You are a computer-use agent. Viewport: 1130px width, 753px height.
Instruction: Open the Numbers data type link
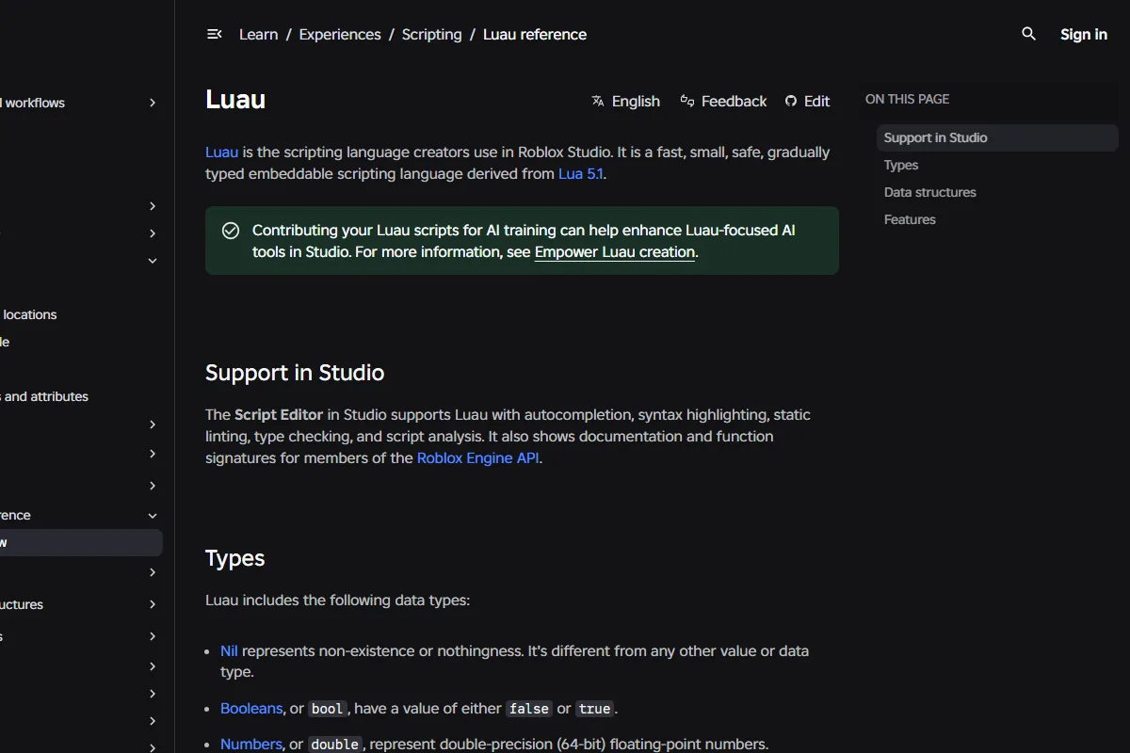(250, 744)
